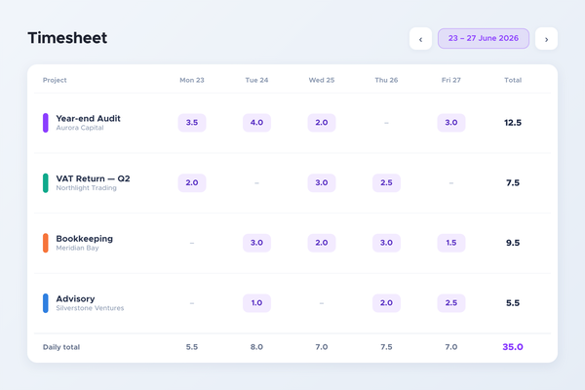Viewport: 585px width, 390px height.
Task: Click the Project column header
Action: 55,80
